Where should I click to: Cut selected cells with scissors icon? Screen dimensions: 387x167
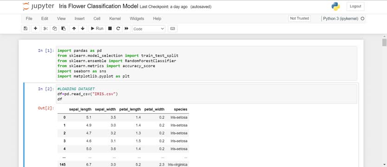pos(45,29)
